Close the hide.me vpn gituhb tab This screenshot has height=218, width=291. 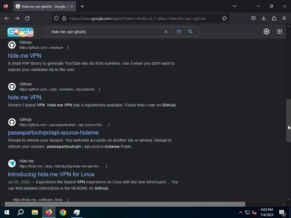[x=72, y=7]
